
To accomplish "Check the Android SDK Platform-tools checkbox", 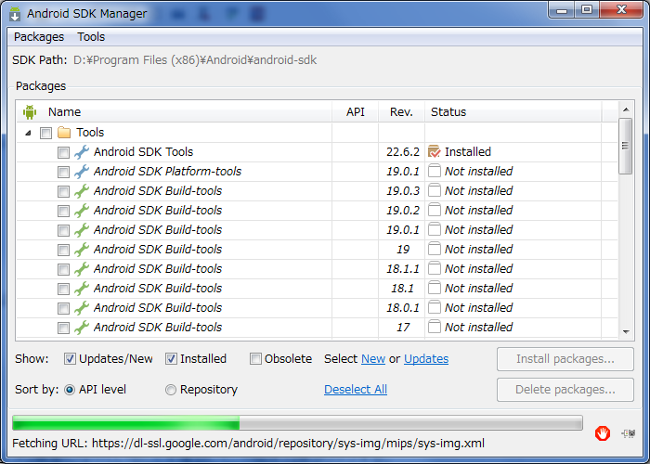I will coord(63,172).
